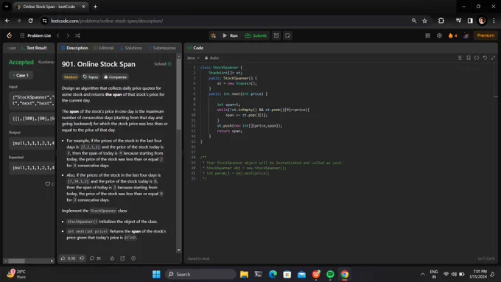The image size is (501, 282).
Task: Open the tab search dropdown arrow
Action: [7, 7]
